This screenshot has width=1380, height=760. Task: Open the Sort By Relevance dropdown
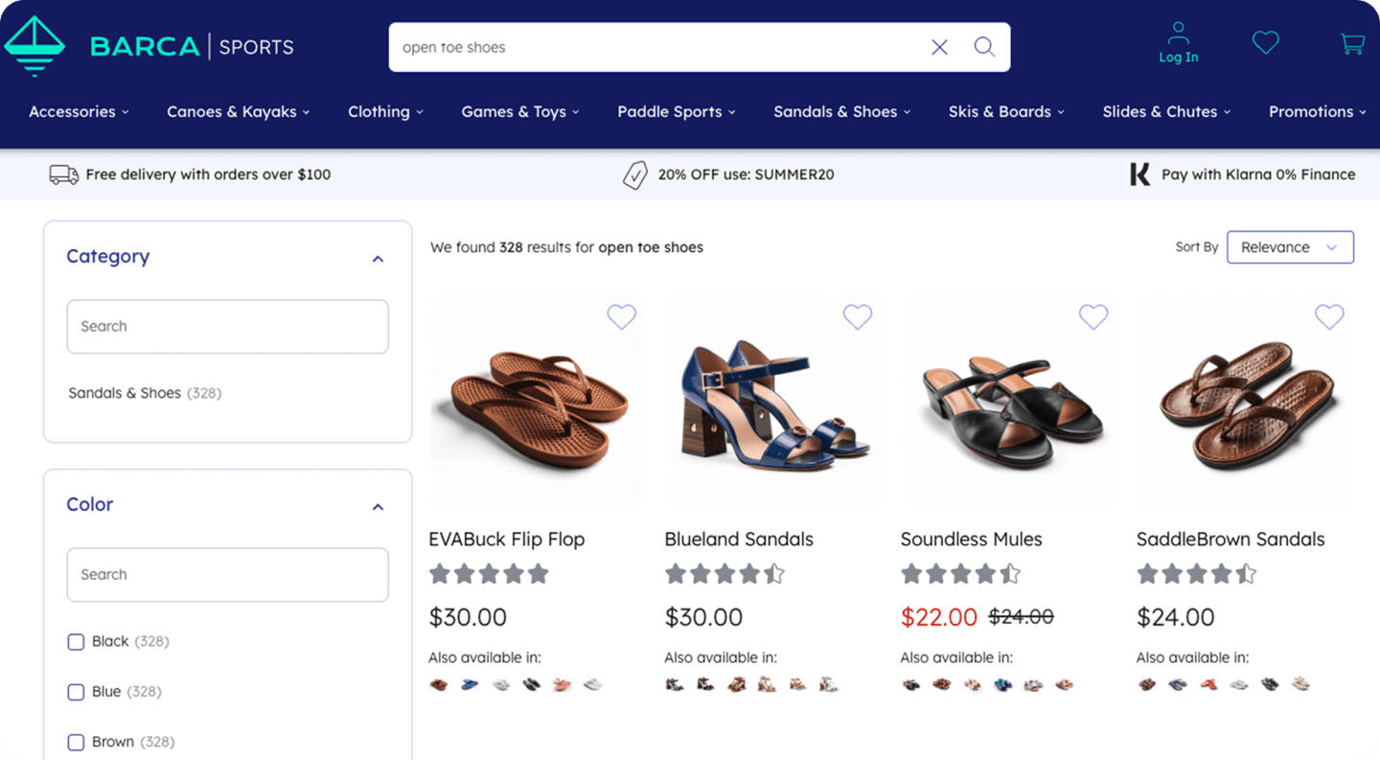1290,247
